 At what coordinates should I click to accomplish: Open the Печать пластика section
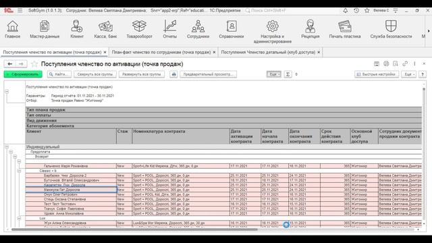point(345,30)
